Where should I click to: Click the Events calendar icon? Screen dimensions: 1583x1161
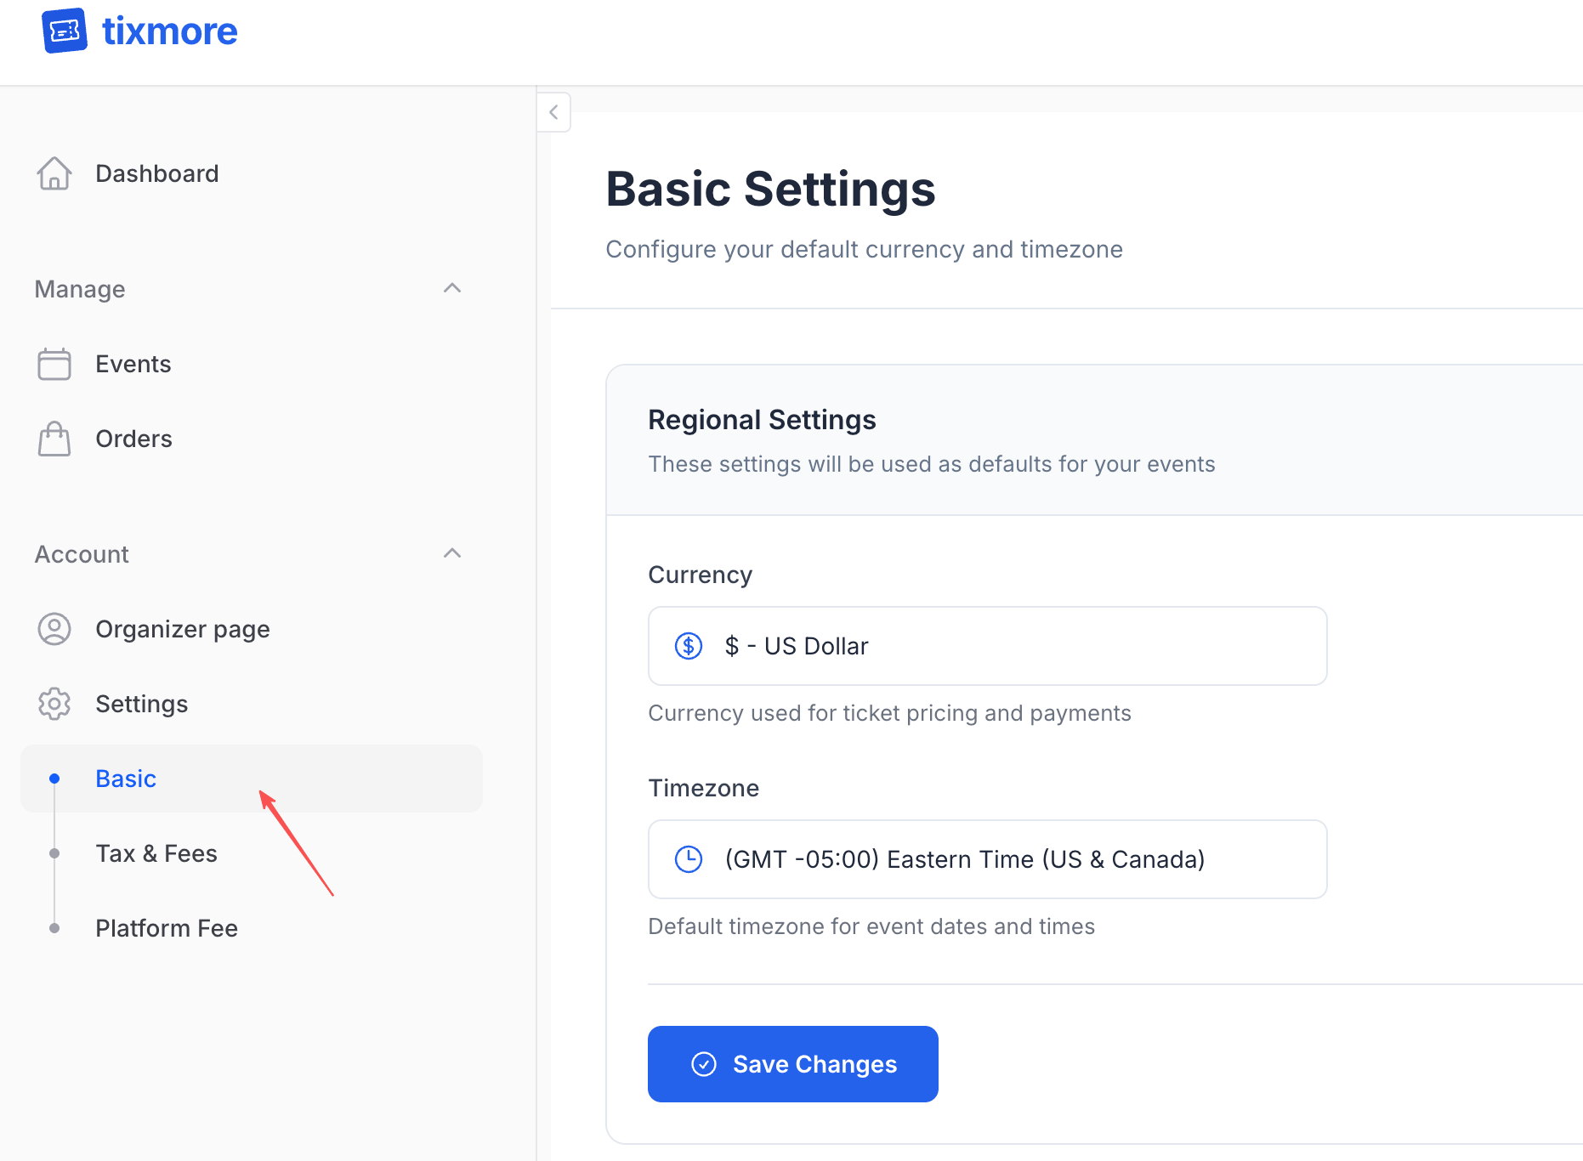coord(54,363)
